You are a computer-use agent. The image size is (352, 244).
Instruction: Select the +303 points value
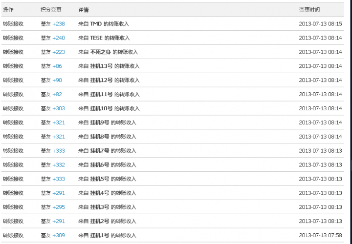click(59, 108)
